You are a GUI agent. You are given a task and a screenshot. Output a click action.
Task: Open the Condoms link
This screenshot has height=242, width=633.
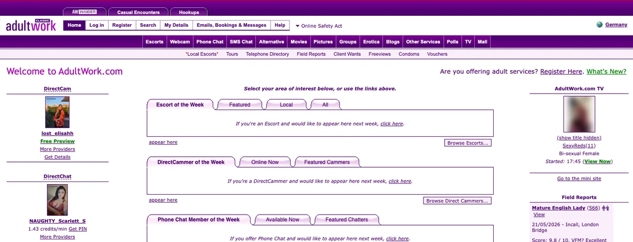pos(409,54)
